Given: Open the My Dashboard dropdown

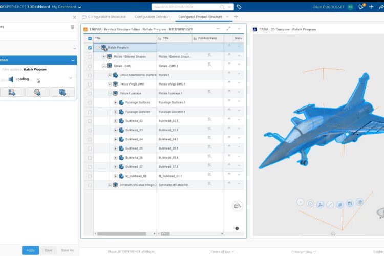Looking at the screenshot, I should click(x=79, y=7).
